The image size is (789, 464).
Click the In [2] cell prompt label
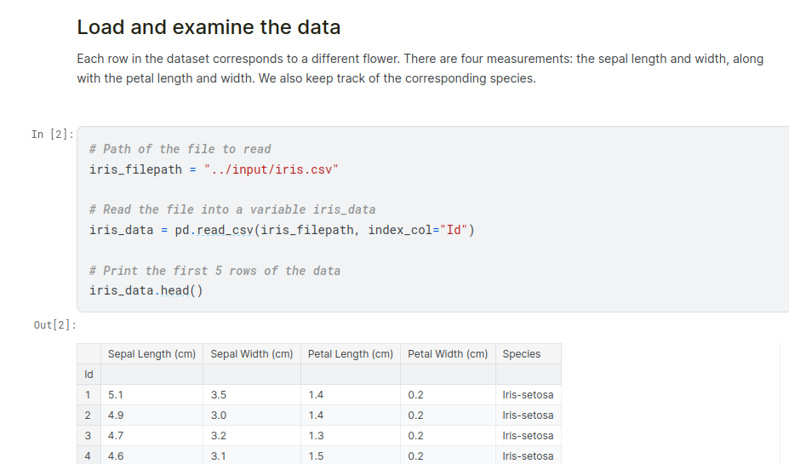click(52, 135)
